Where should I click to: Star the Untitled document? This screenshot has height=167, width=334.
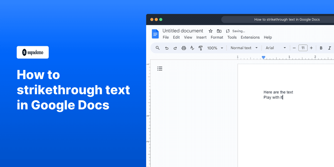(x=210, y=31)
